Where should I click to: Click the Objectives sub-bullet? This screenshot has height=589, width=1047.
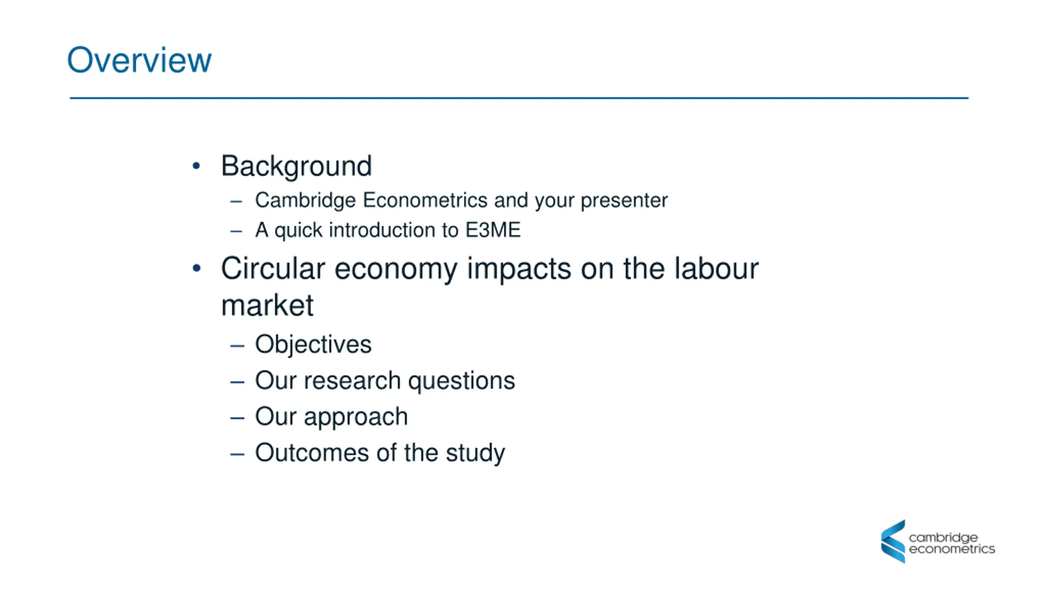tap(313, 344)
